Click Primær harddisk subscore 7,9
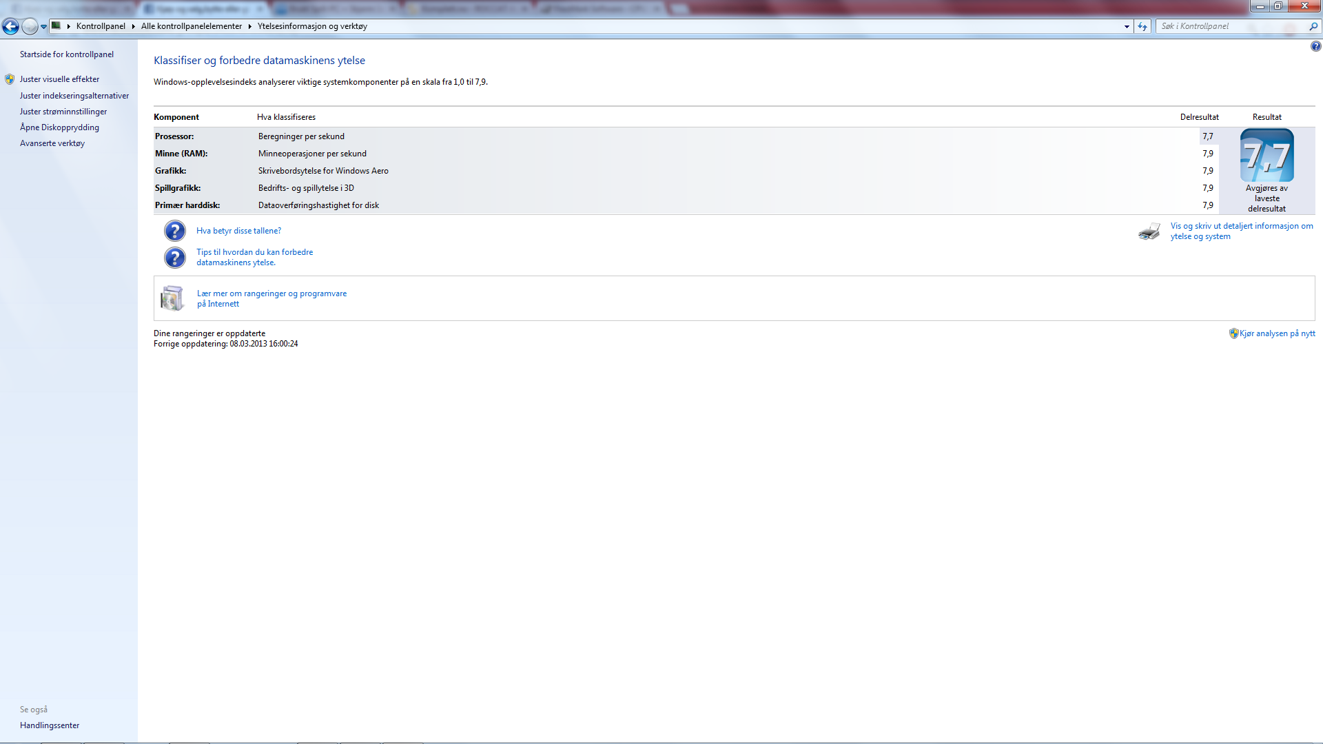Screen dimensions: 1323x744 [1208, 205]
